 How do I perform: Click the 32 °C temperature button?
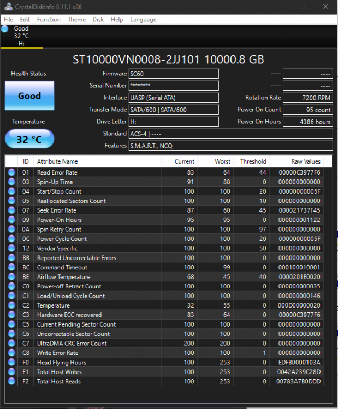(x=29, y=139)
